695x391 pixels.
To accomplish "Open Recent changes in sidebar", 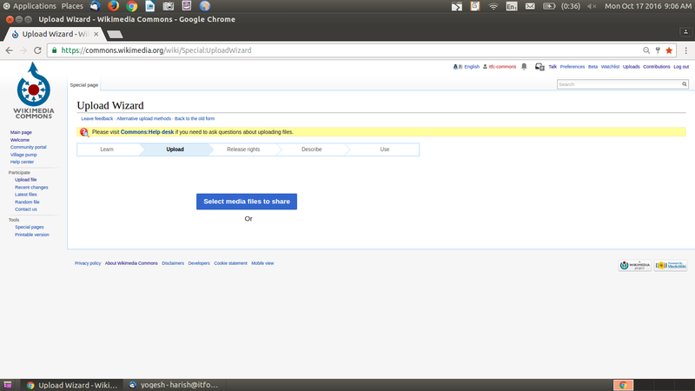I will pyautogui.click(x=31, y=188).
